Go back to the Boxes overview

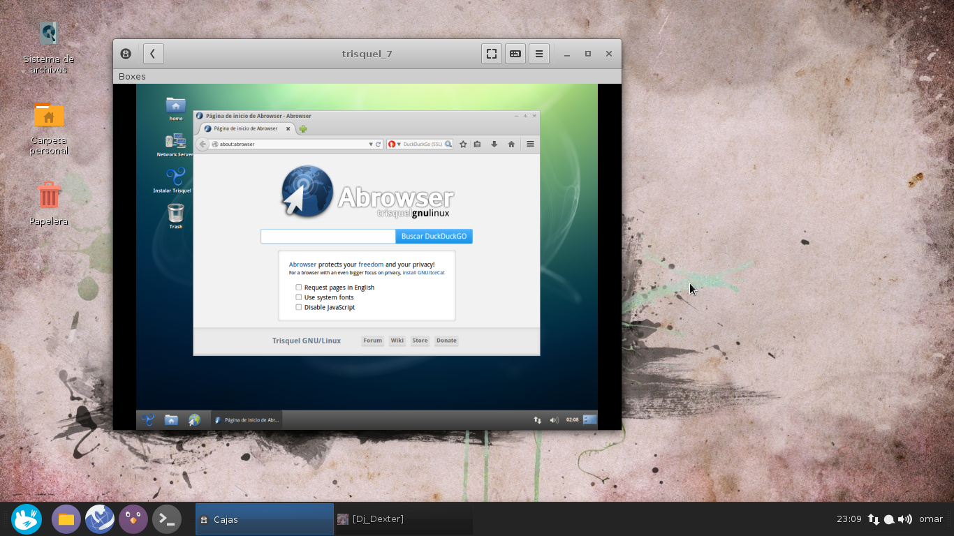[x=154, y=54]
